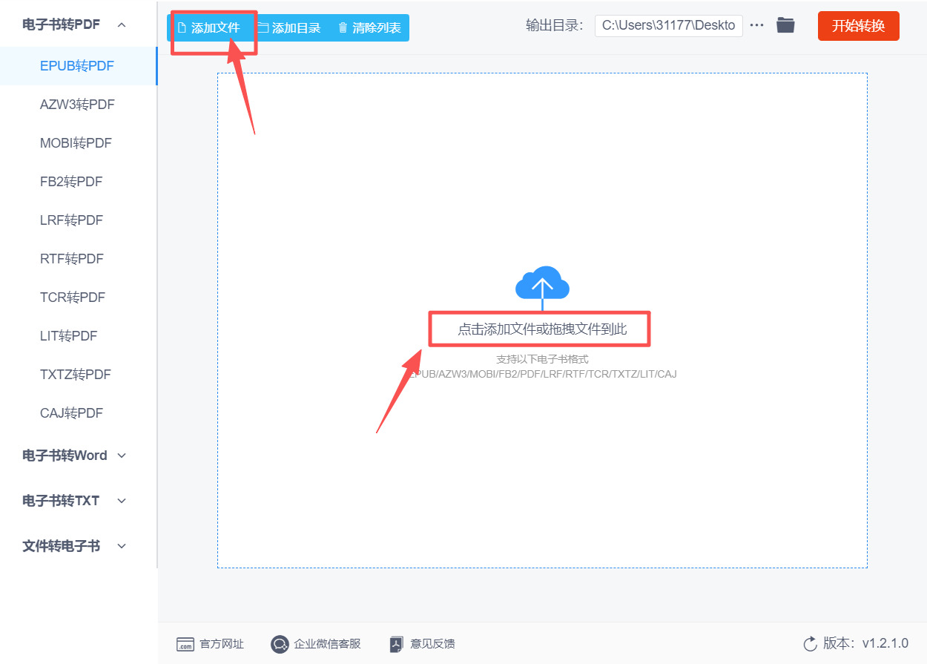
Task: Select LIT转PDF in the sidebar
Action: [78, 336]
